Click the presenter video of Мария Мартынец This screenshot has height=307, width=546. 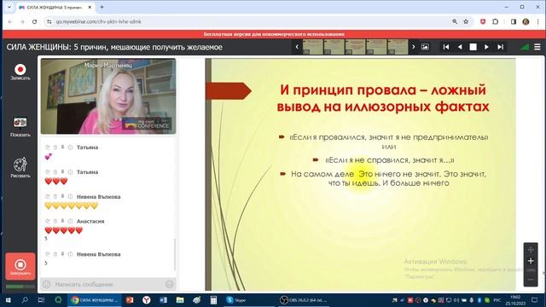point(108,96)
